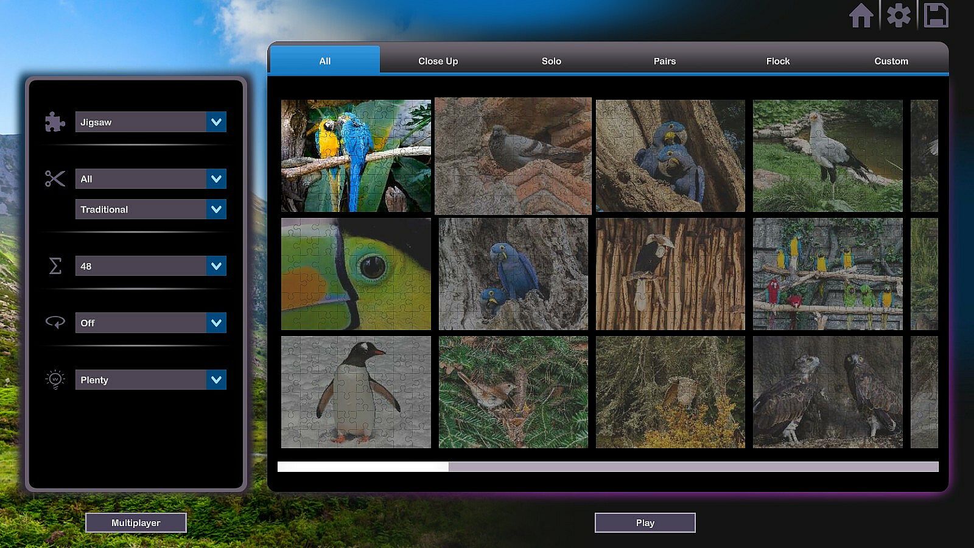Image resolution: width=974 pixels, height=548 pixels.
Task: Select the penguin puzzle thumbnail
Action: [x=356, y=392]
